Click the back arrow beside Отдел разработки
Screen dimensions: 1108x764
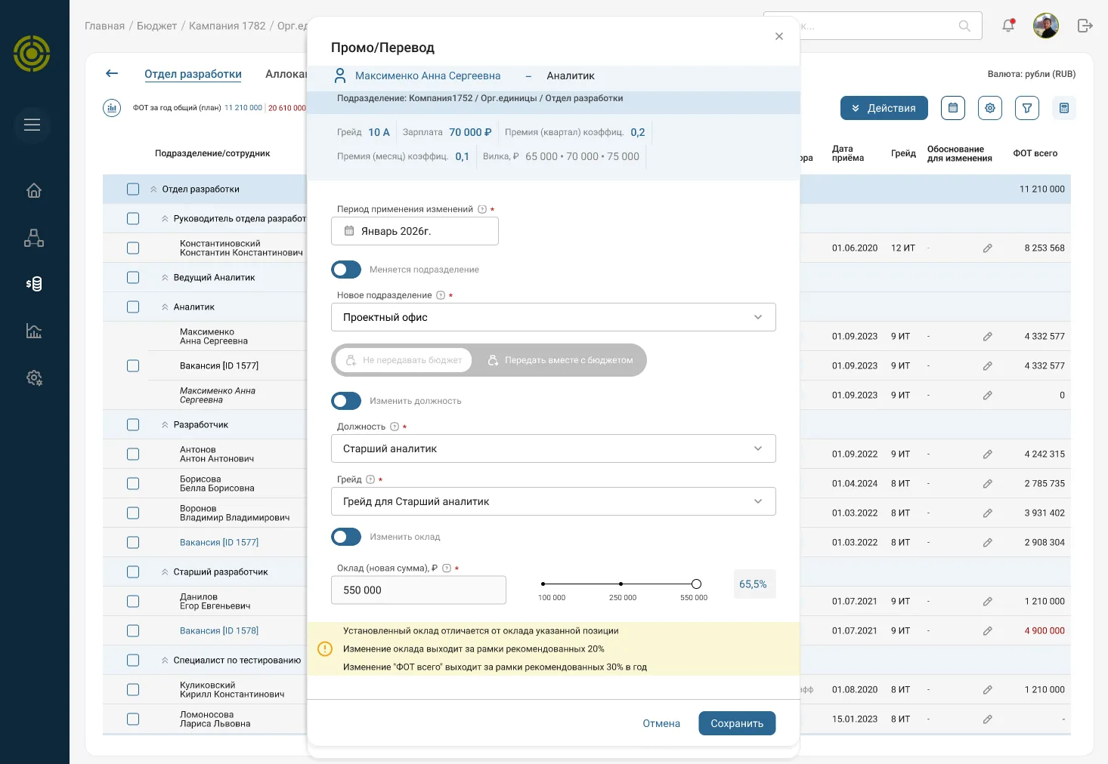click(112, 73)
